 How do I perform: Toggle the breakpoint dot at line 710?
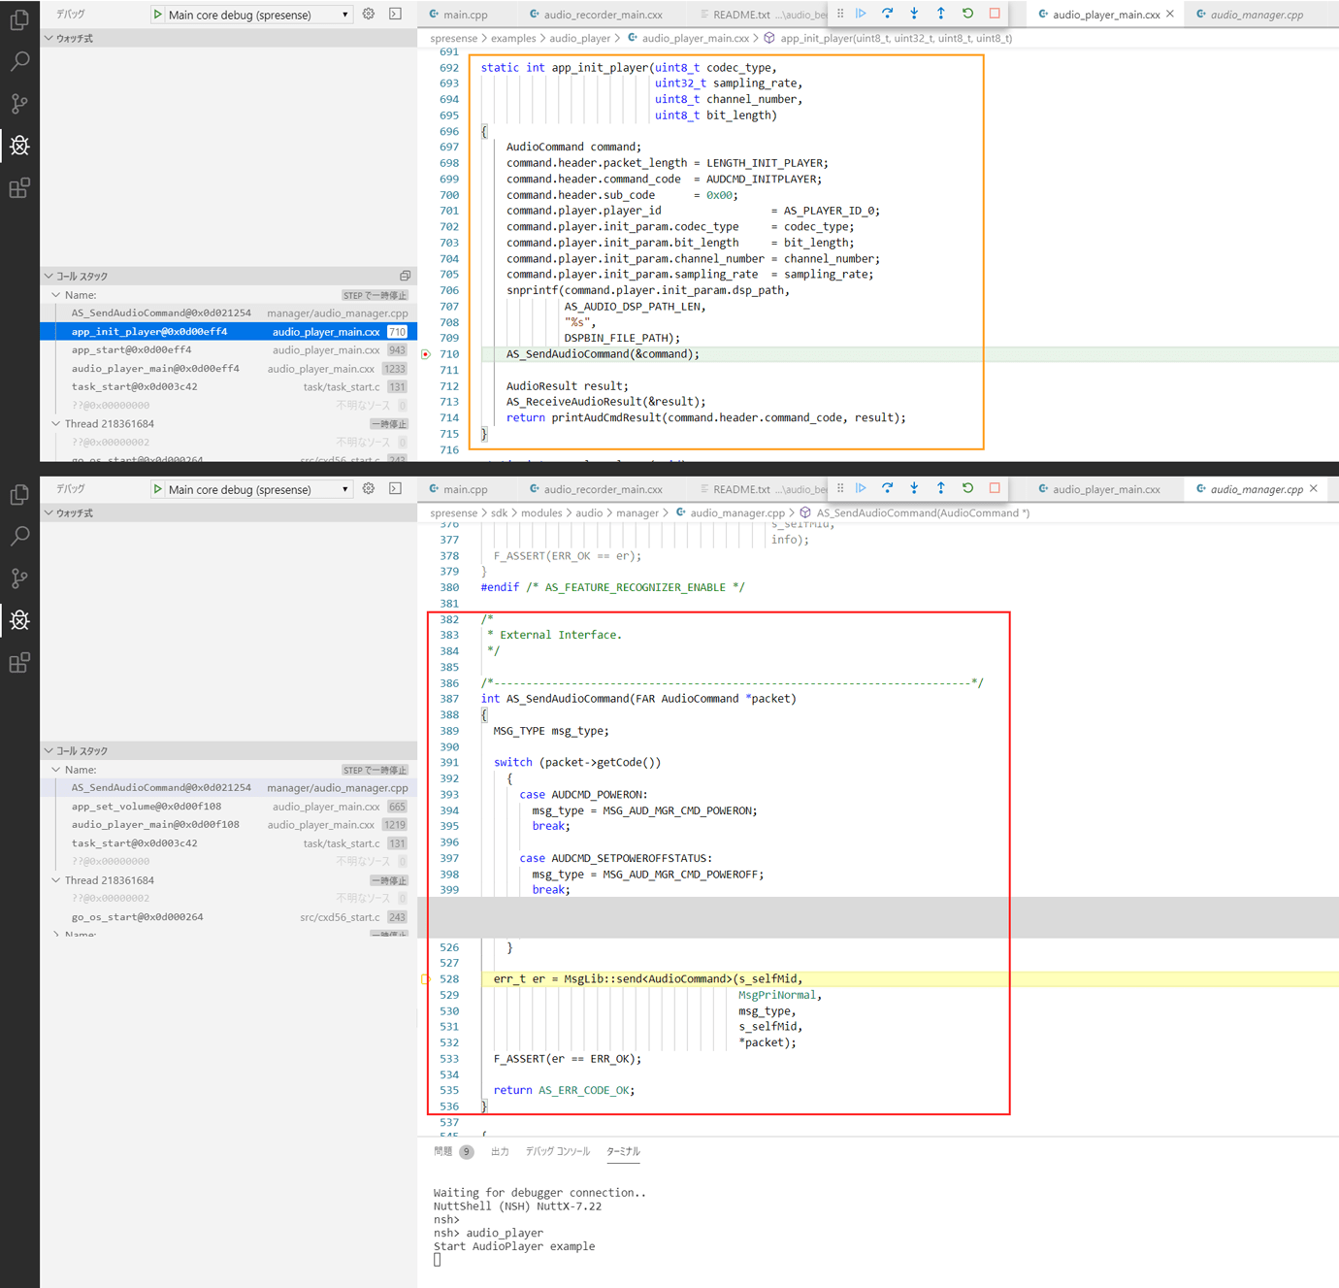[x=426, y=354]
